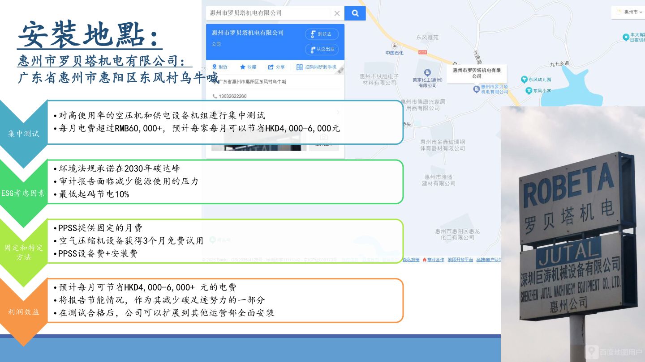Click the 隐私政策 link below the map

click(412, 260)
